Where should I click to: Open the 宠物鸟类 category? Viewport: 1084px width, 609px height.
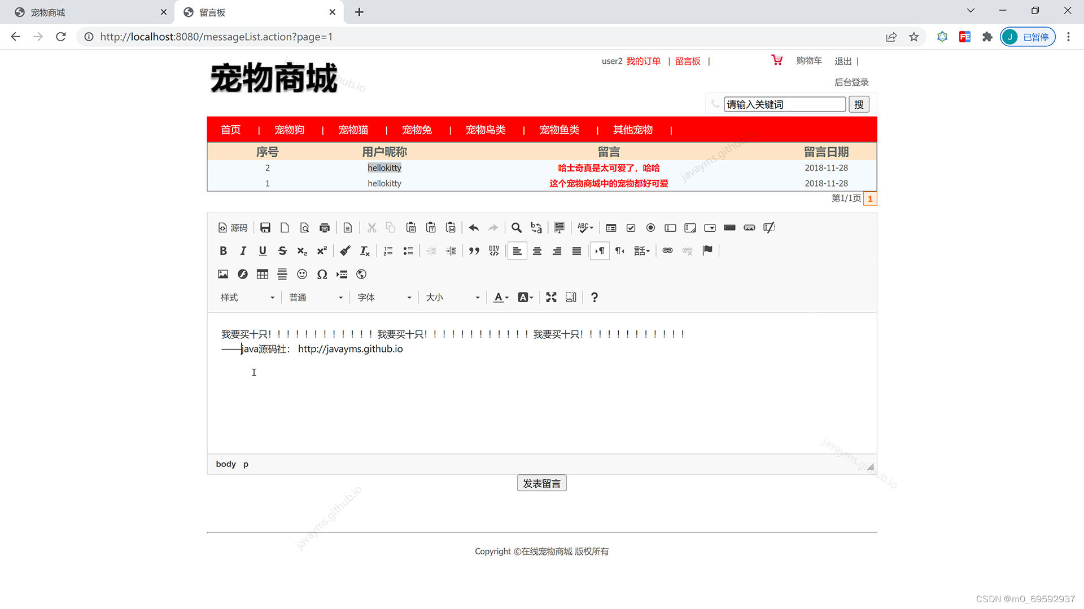coord(486,130)
